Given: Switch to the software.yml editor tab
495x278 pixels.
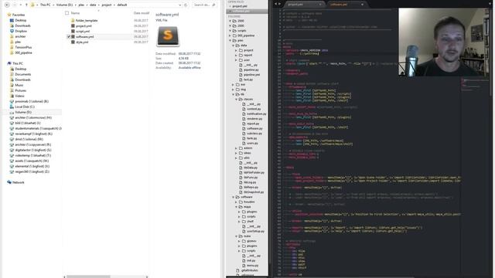Looking at the screenshot, I should pyautogui.click(x=339, y=5).
